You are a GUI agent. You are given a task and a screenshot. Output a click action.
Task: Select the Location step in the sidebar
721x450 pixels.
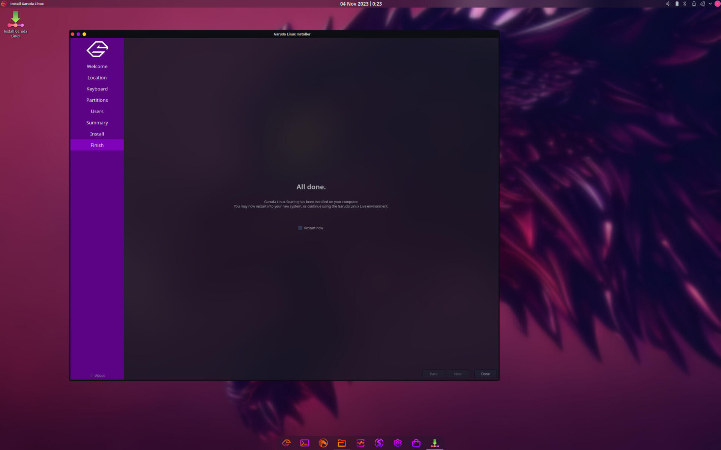pyautogui.click(x=97, y=78)
